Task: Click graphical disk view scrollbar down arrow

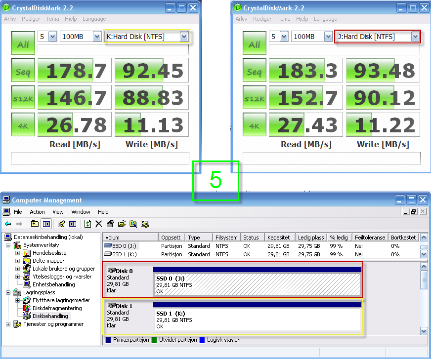Action: 424,331
